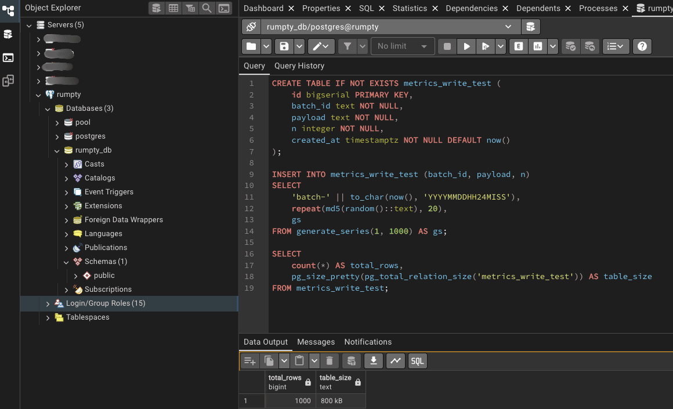Open the Explain options dropdown arrow
This screenshot has height=409, width=673.
tap(553, 46)
